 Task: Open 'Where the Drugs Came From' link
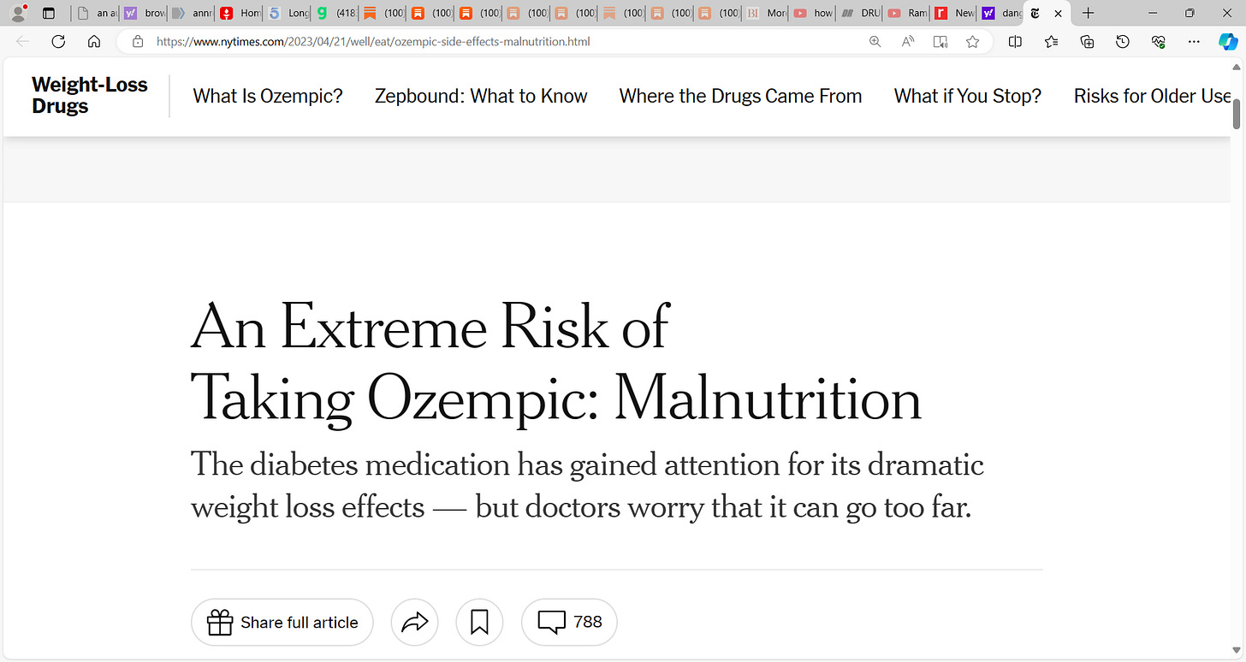741,96
